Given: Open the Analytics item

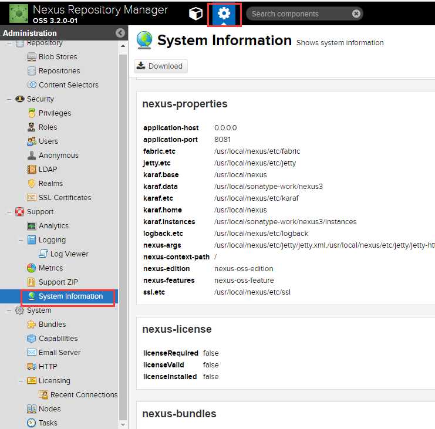Looking at the screenshot, I should pyautogui.click(x=53, y=226).
